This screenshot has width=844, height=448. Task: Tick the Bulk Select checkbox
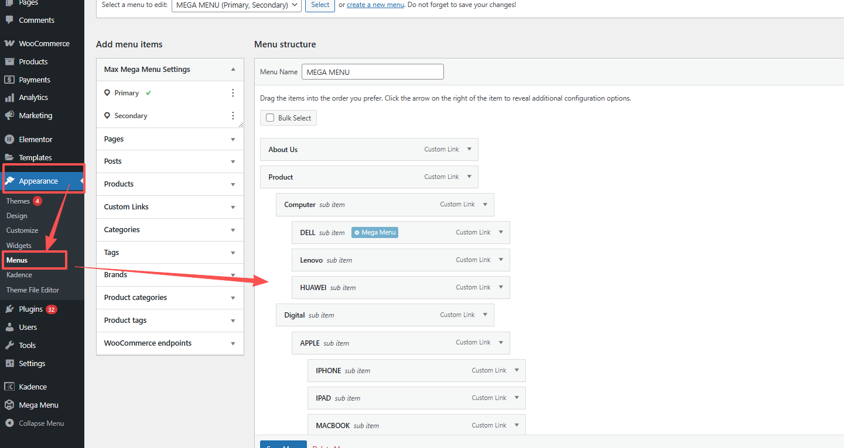coord(270,118)
